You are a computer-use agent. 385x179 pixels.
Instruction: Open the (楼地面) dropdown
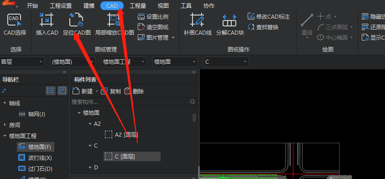pyautogui.click(x=73, y=62)
